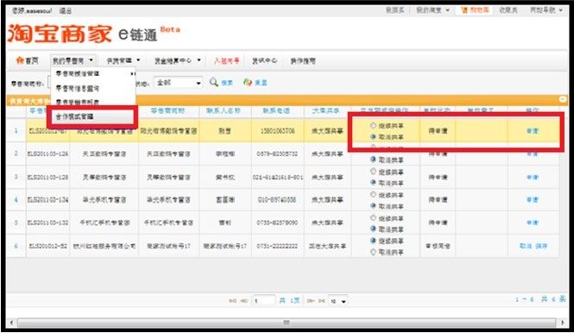The height and width of the screenshot is (333, 574).
Task: Click the horizontal scrollbar thumb
Action: point(287,323)
